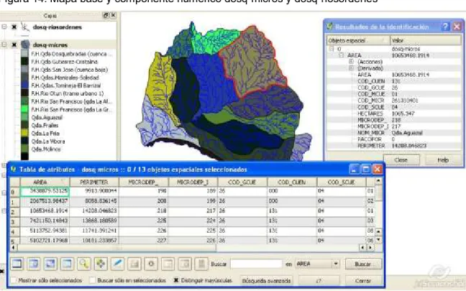Click Cerrar to close attribute table

(x=363, y=281)
